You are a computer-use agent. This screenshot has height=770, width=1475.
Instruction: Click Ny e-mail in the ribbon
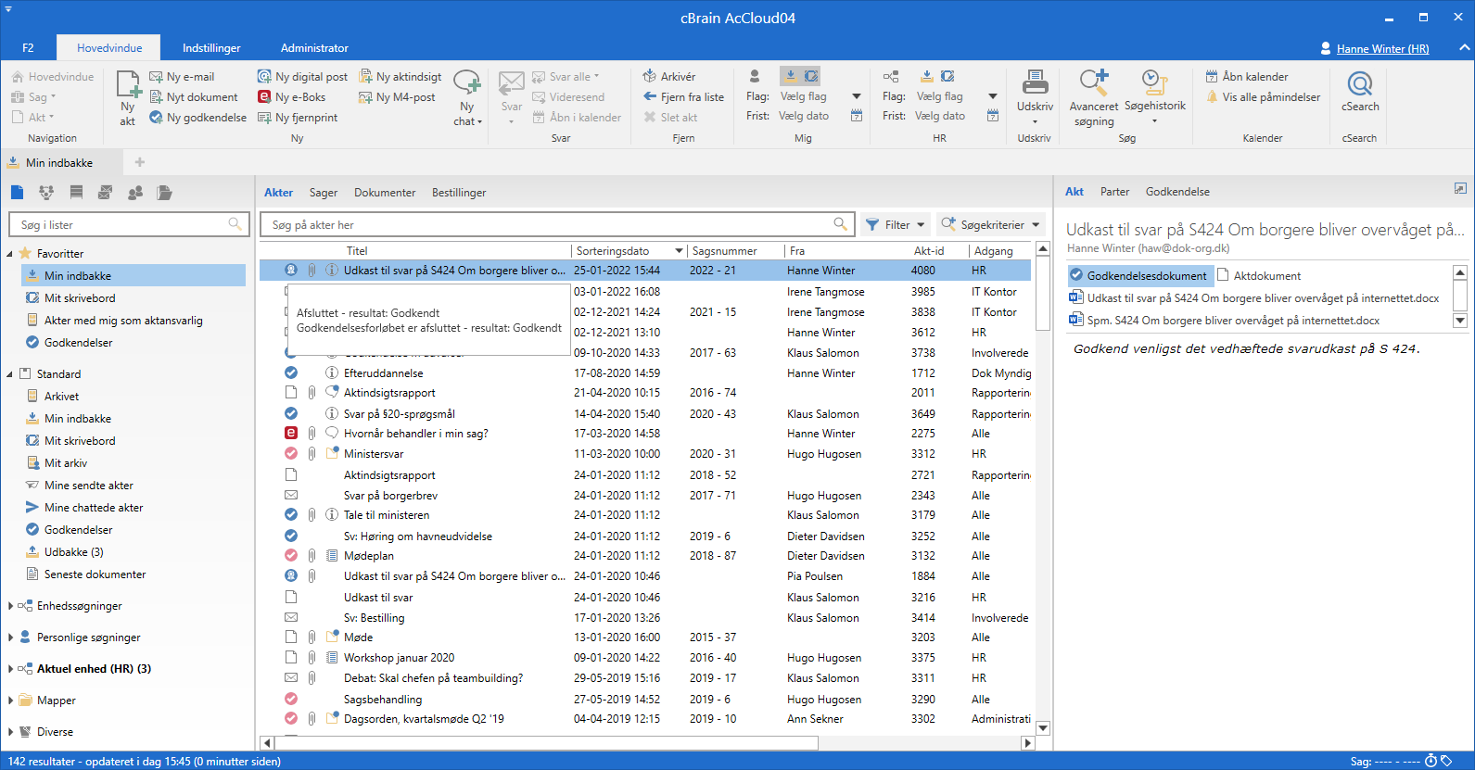click(x=183, y=77)
